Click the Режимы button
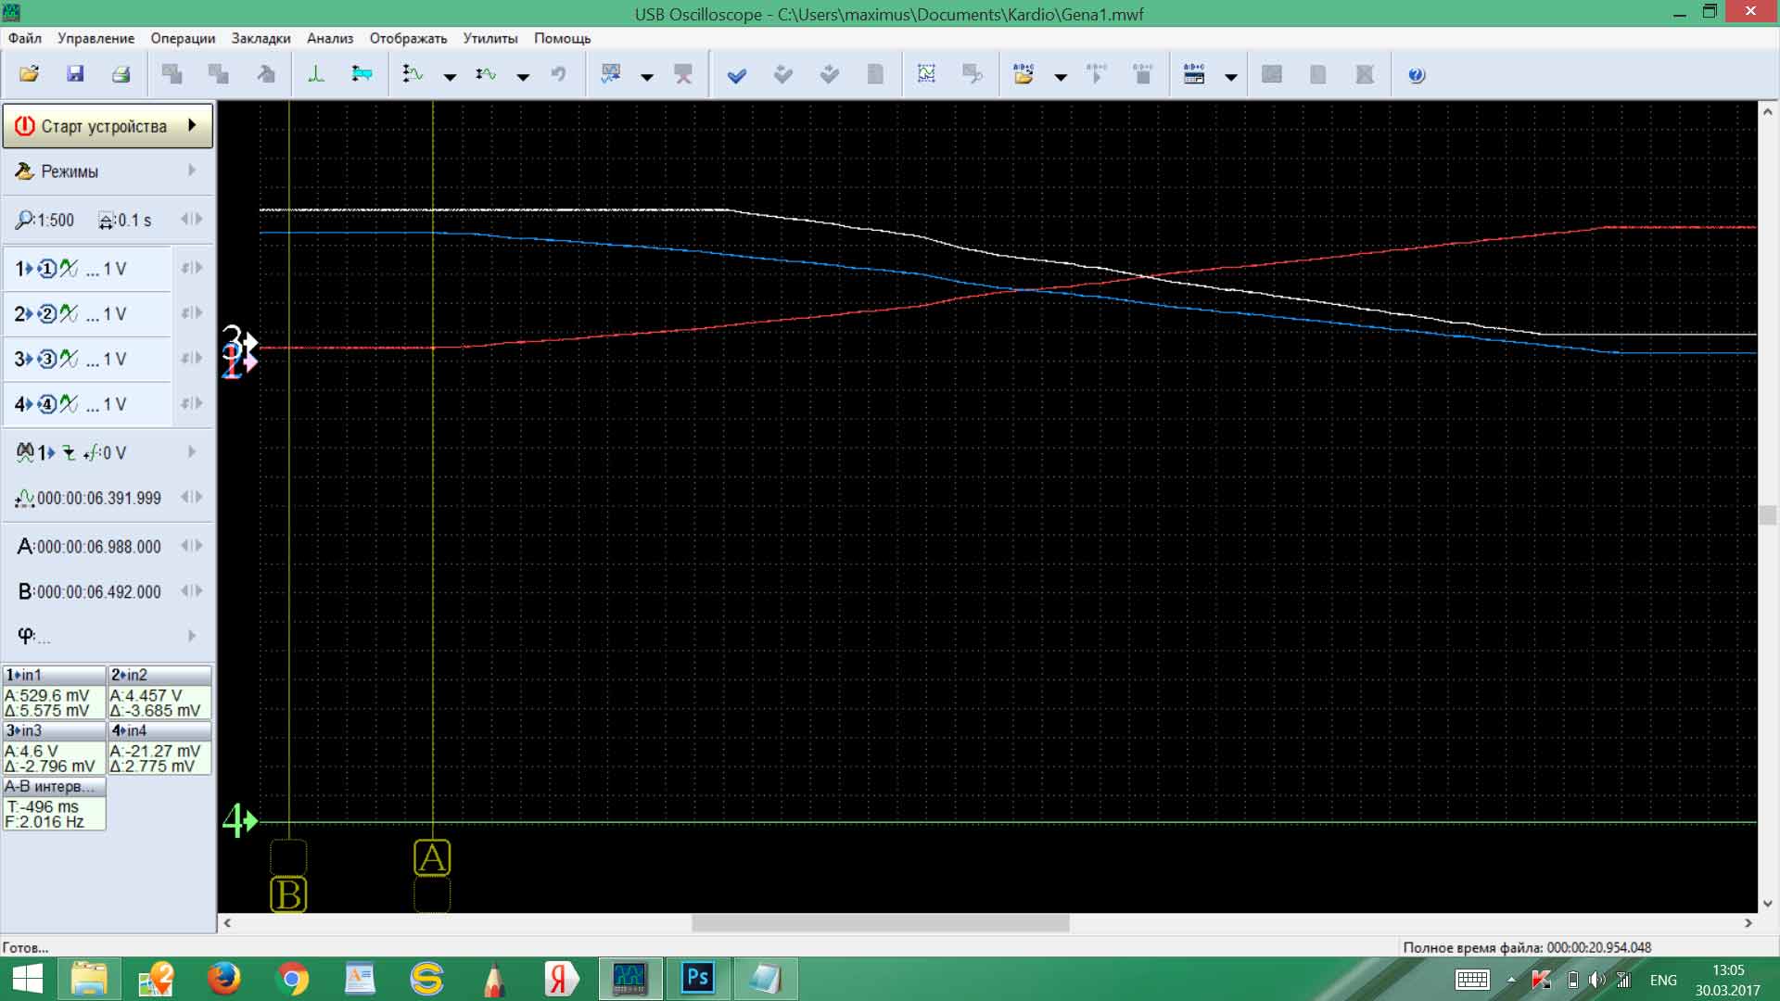Image resolution: width=1780 pixels, height=1001 pixels. click(108, 171)
